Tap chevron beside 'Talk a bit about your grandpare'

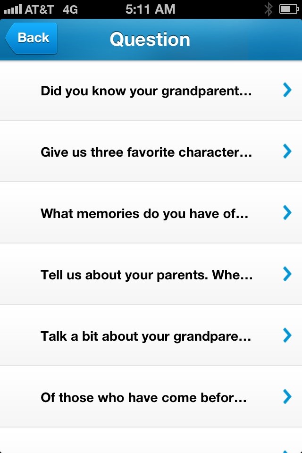pyautogui.click(x=286, y=335)
